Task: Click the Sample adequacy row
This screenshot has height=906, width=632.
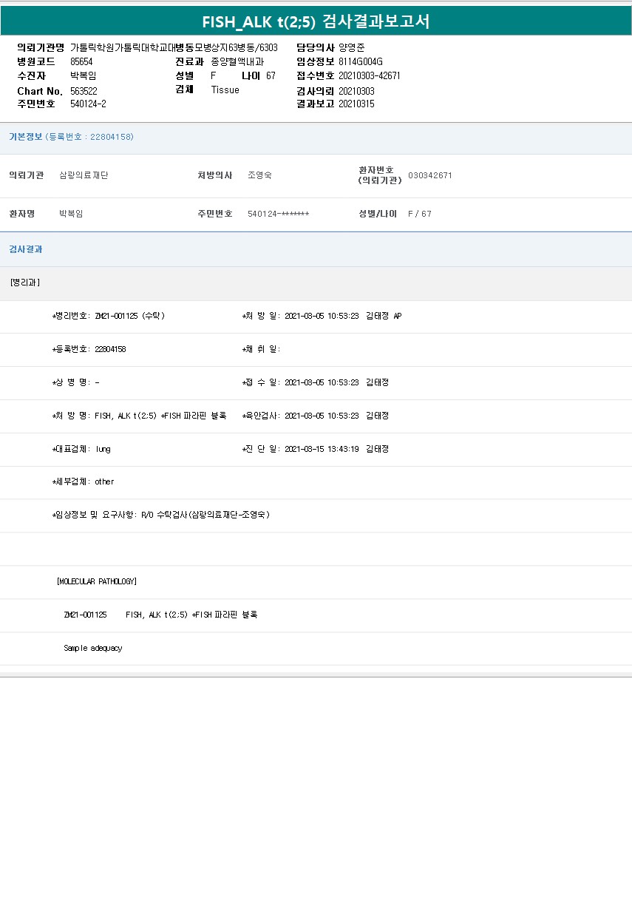Action: coord(93,648)
